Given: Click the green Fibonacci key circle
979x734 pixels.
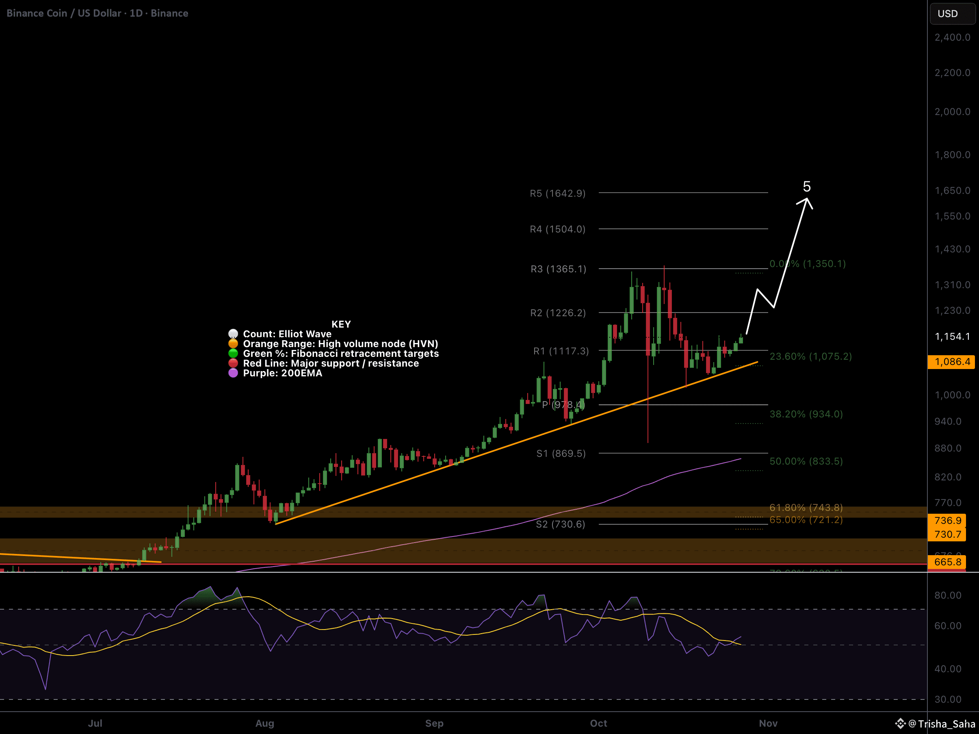Looking at the screenshot, I should [233, 353].
